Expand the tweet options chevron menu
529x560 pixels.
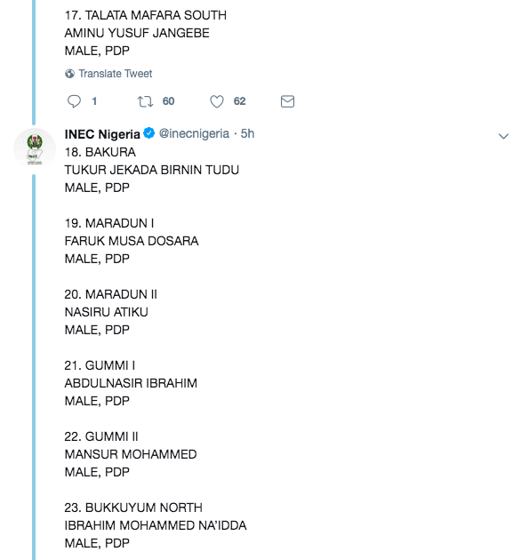503,136
